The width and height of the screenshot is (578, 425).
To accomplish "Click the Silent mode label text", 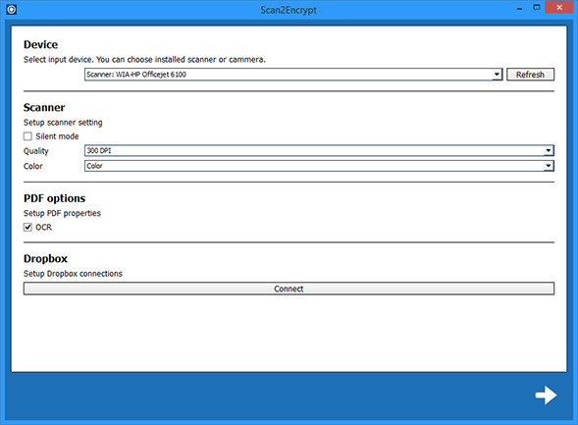I will [x=57, y=136].
